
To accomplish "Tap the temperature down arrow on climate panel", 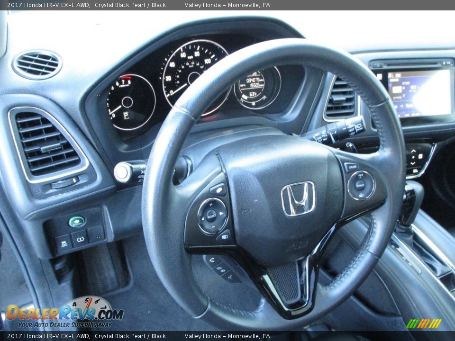I will click(x=413, y=163).
